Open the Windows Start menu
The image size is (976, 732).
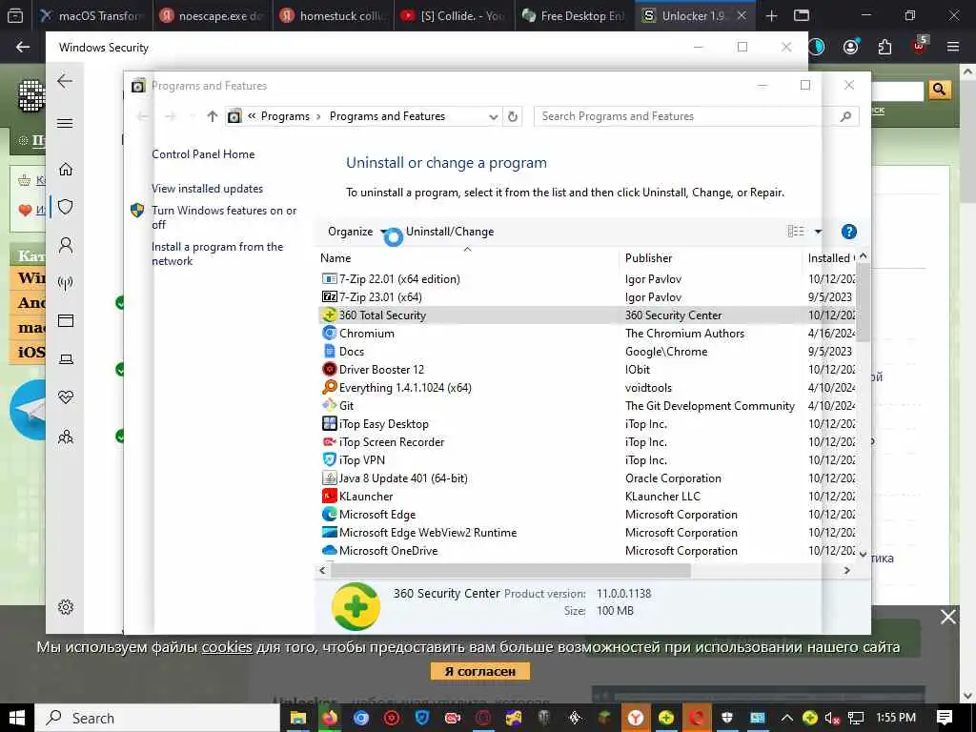17,718
